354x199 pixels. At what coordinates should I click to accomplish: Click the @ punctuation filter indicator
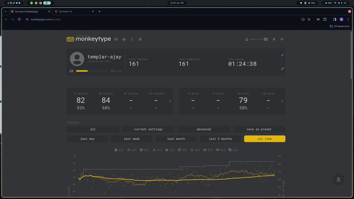(183, 150)
